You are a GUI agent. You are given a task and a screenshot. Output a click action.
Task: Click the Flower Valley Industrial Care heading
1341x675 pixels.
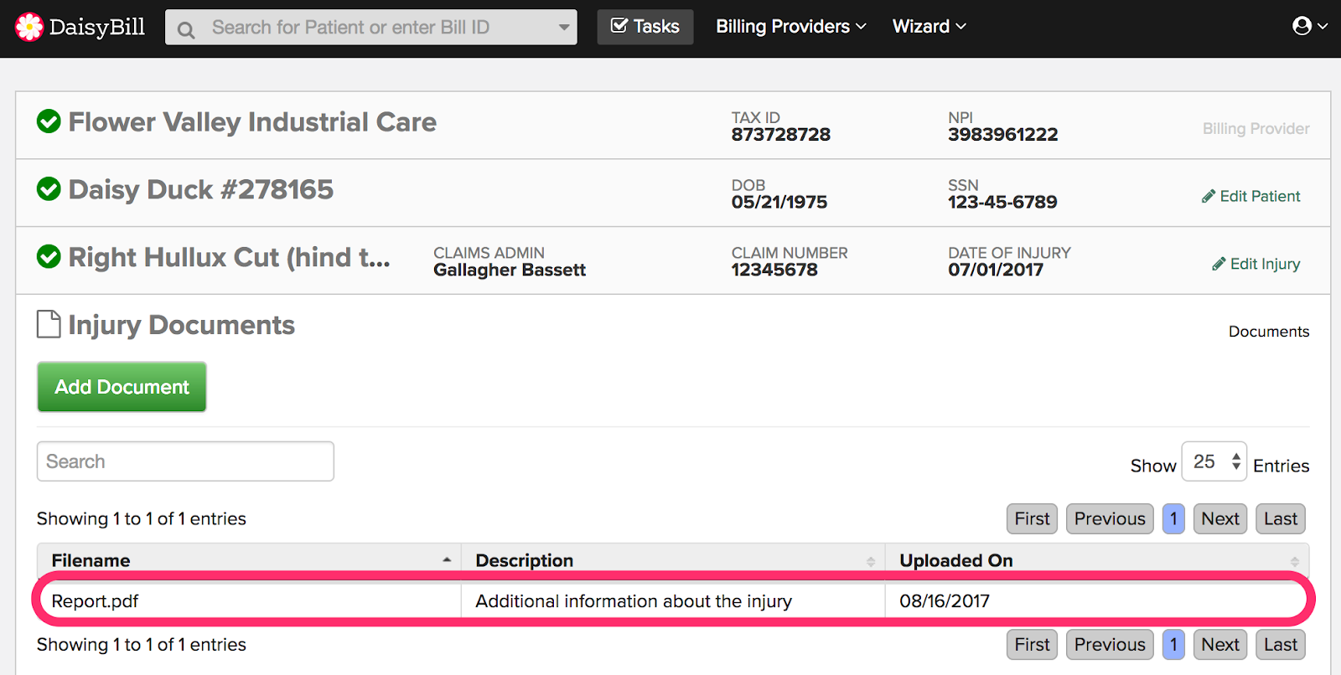click(252, 122)
